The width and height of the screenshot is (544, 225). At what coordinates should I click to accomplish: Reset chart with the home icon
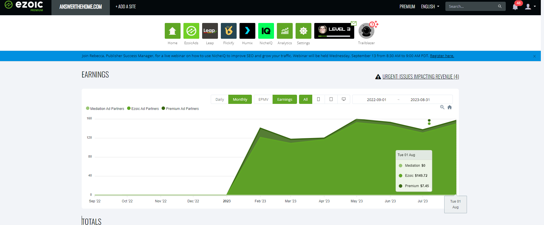pyautogui.click(x=450, y=107)
